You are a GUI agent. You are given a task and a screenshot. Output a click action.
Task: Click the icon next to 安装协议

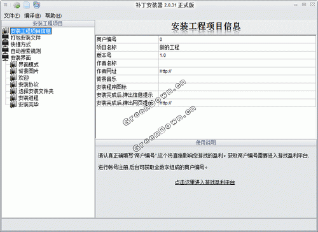click(x=13, y=84)
